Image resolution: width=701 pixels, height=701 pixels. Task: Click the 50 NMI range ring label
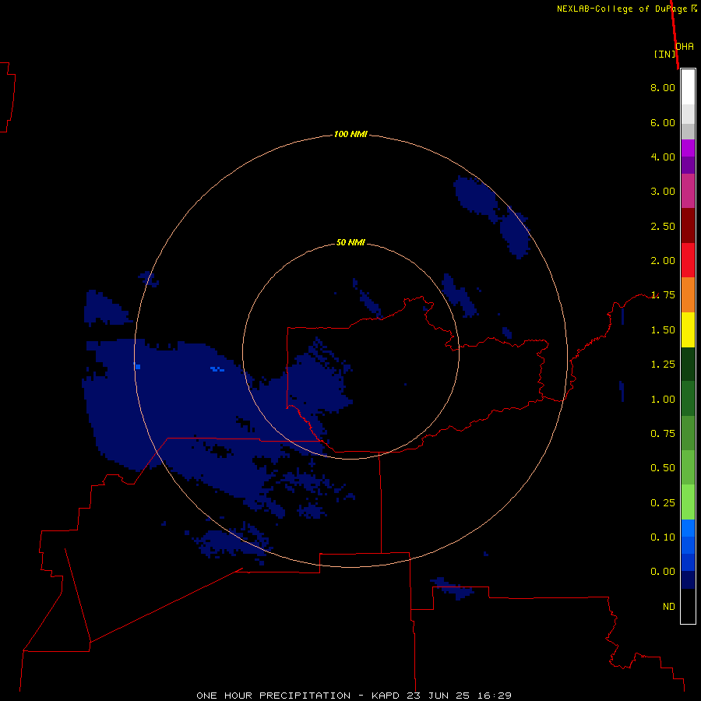click(350, 242)
